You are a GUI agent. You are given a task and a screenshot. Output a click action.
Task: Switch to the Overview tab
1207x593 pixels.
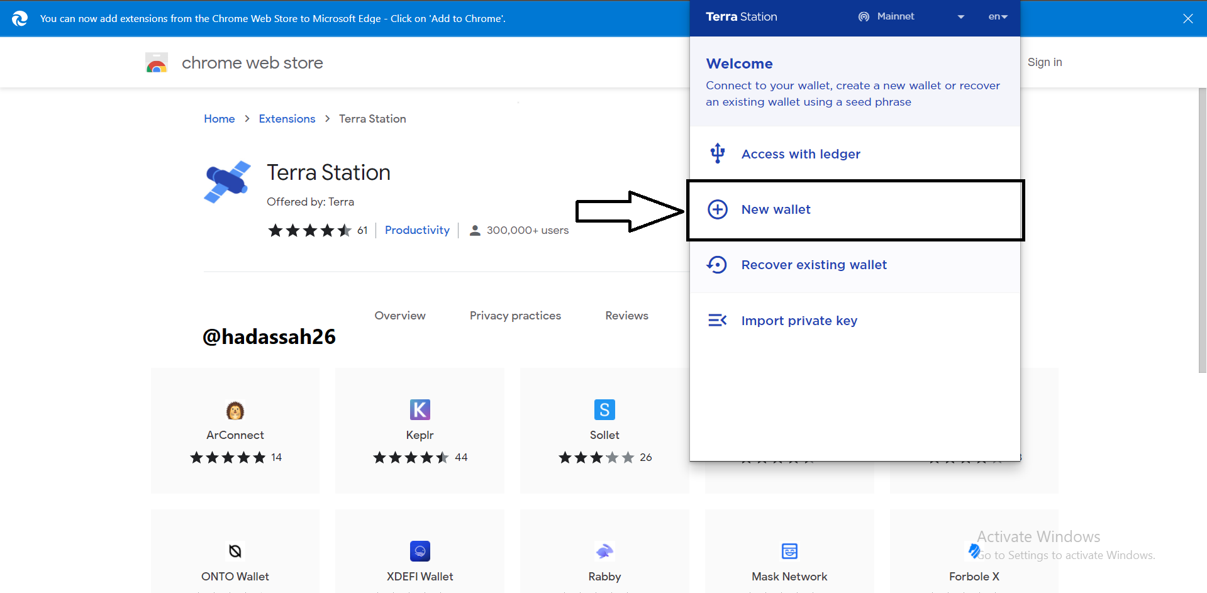(400, 316)
